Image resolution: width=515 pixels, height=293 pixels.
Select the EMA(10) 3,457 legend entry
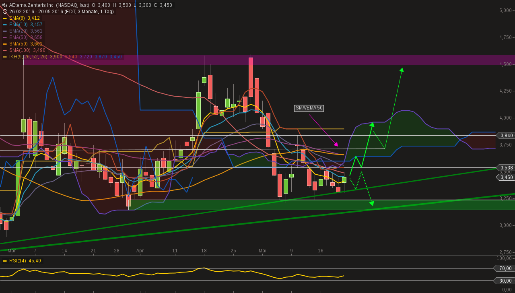pos(26,25)
